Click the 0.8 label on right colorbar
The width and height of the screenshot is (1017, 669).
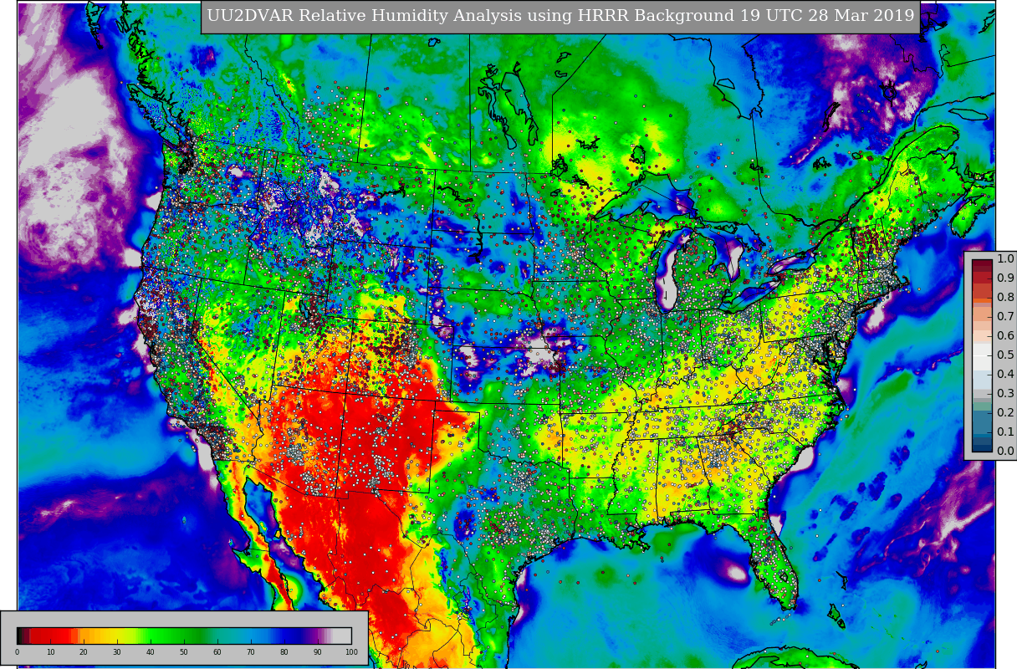coord(1005,298)
